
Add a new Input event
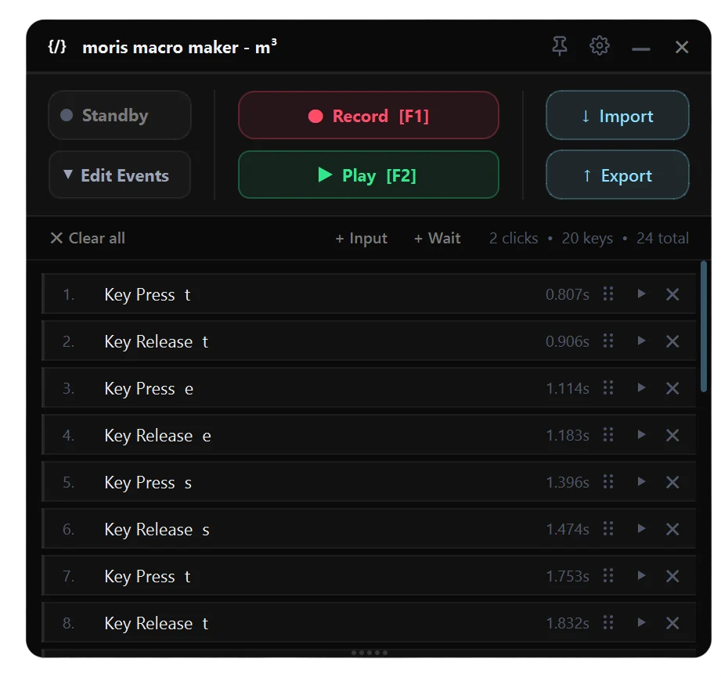pos(361,238)
